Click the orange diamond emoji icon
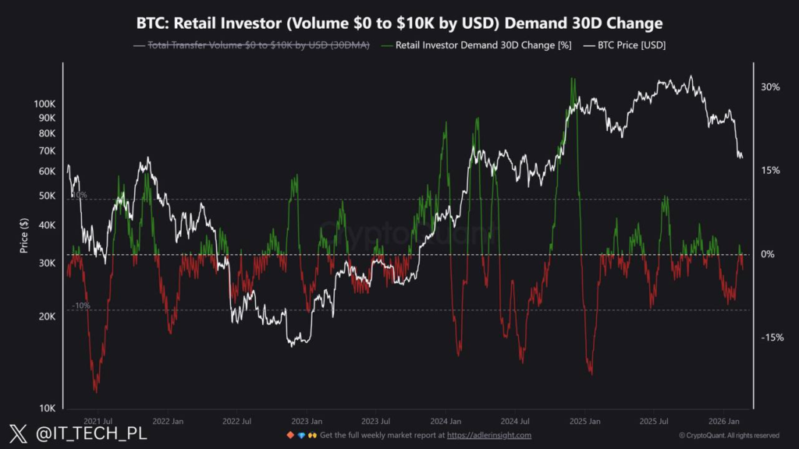 (289, 435)
